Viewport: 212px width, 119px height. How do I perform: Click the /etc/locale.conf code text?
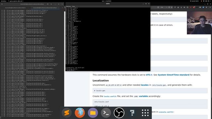click(101, 102)
